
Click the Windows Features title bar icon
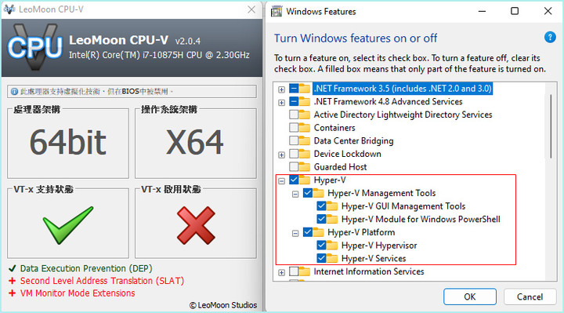[x=277, y=11]
